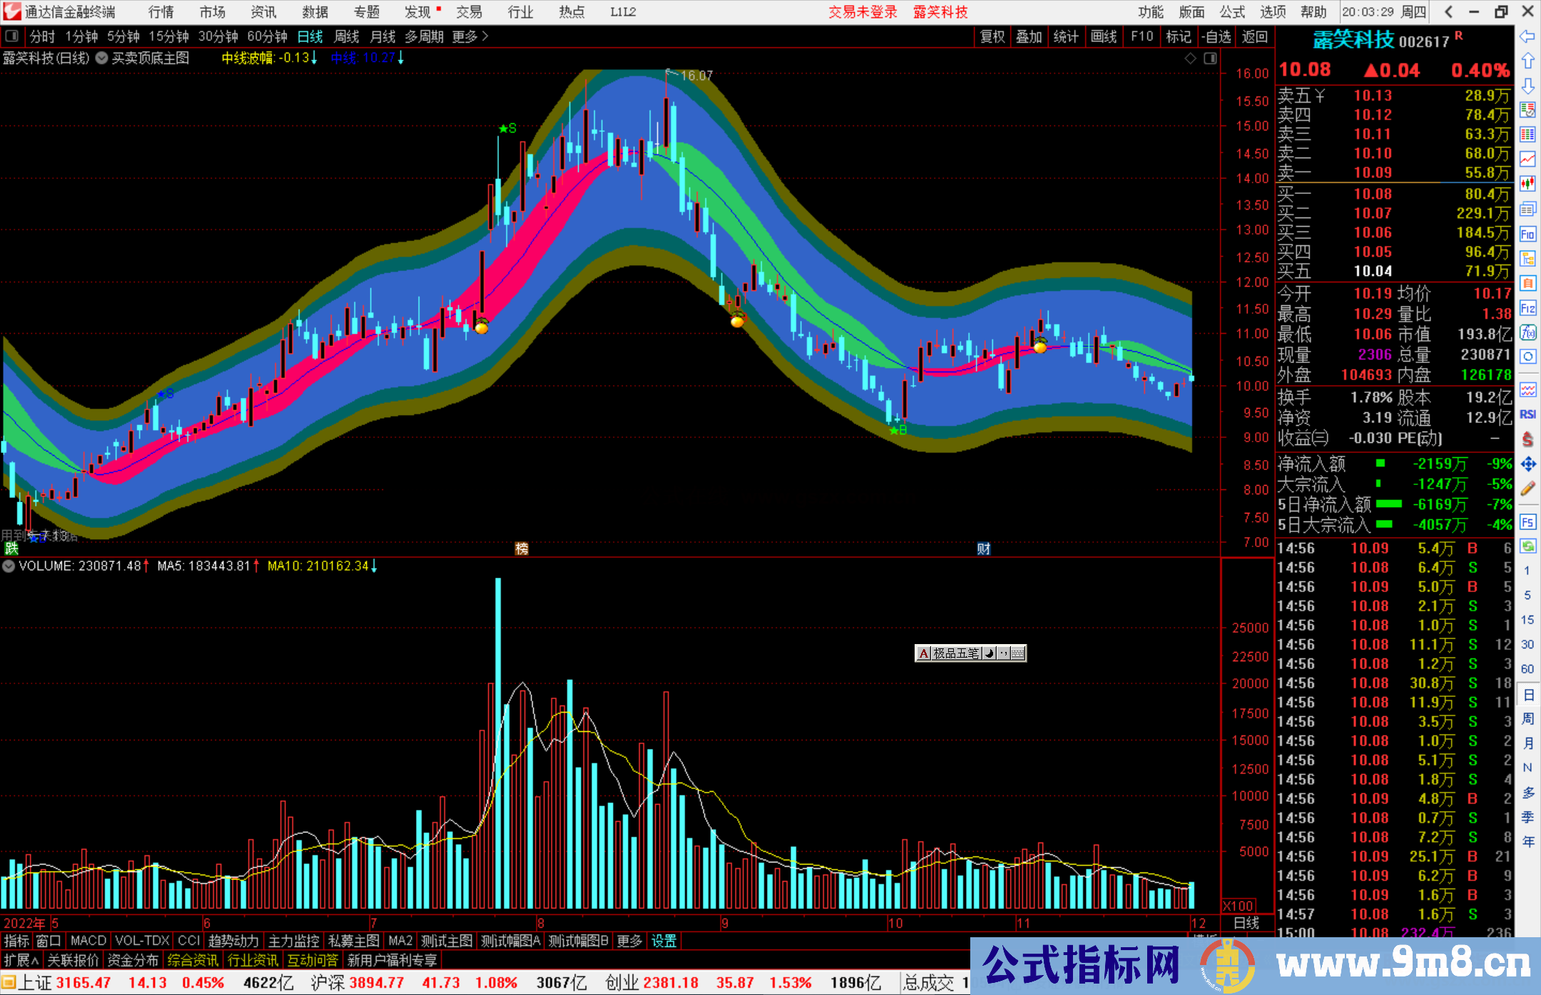The width and height of the screenshot is (1541, 995).
Task: Open the F12 sidebar icon
Action: click(x=1527, y=308)
